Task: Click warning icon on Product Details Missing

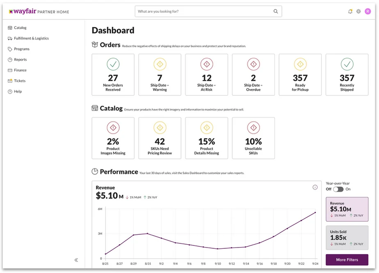Action: (x=207, y=127)
